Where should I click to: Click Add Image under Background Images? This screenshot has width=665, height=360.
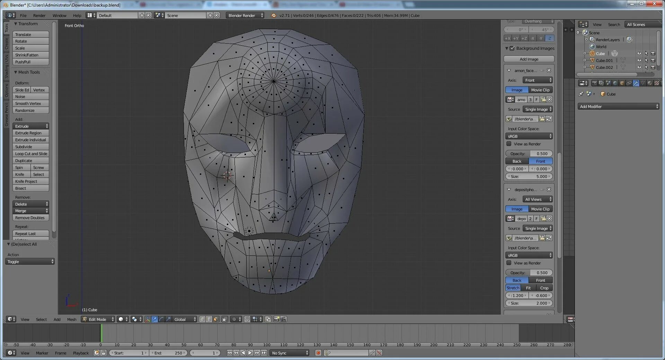click(529, 59)
